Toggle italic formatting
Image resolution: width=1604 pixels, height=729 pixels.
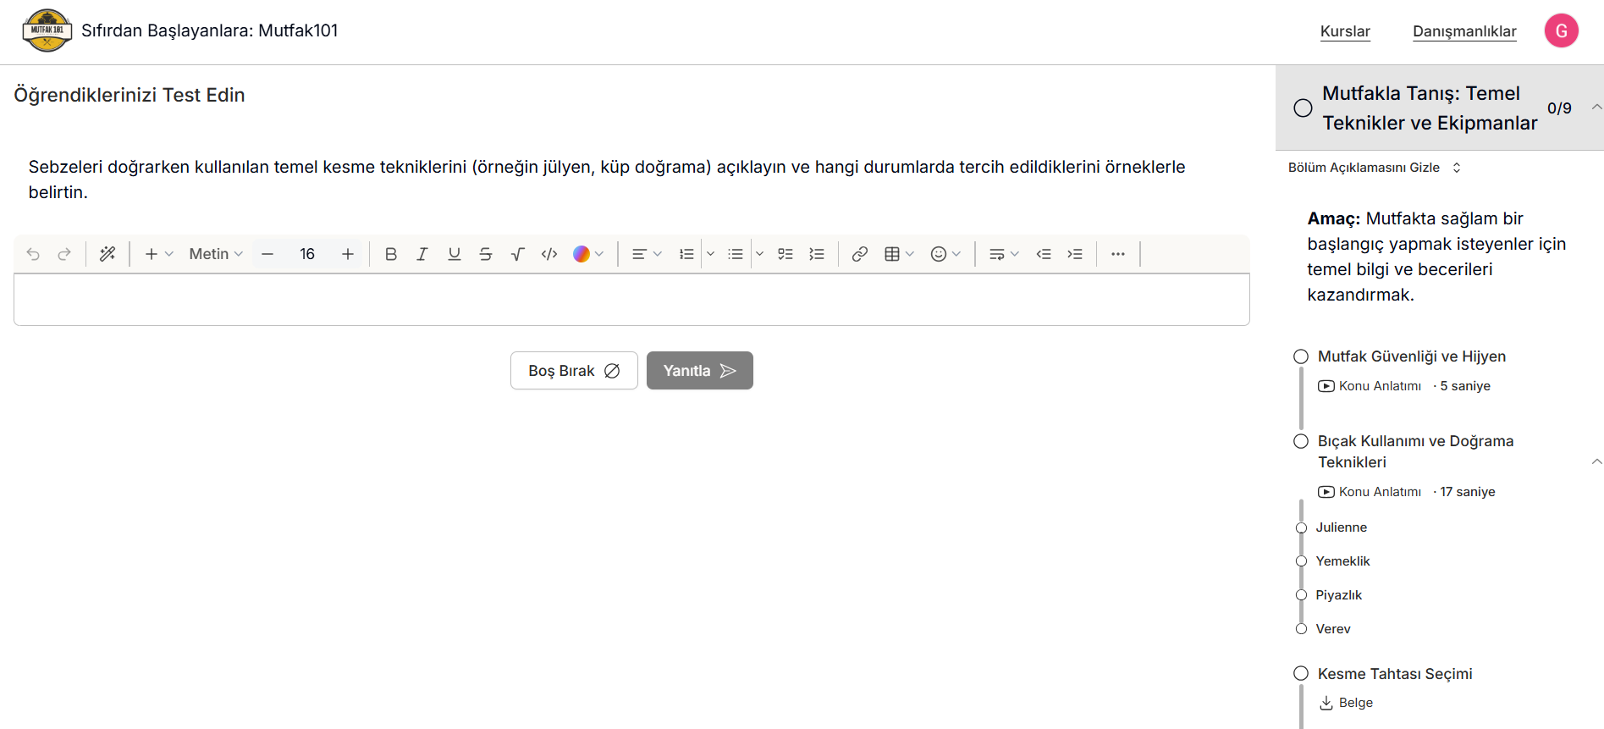422,254
